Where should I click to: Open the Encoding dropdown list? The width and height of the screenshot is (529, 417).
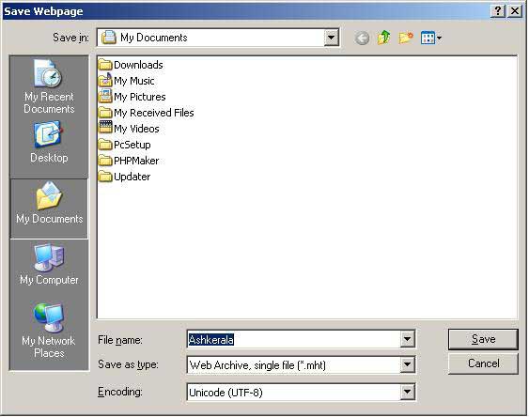[407, 392]
